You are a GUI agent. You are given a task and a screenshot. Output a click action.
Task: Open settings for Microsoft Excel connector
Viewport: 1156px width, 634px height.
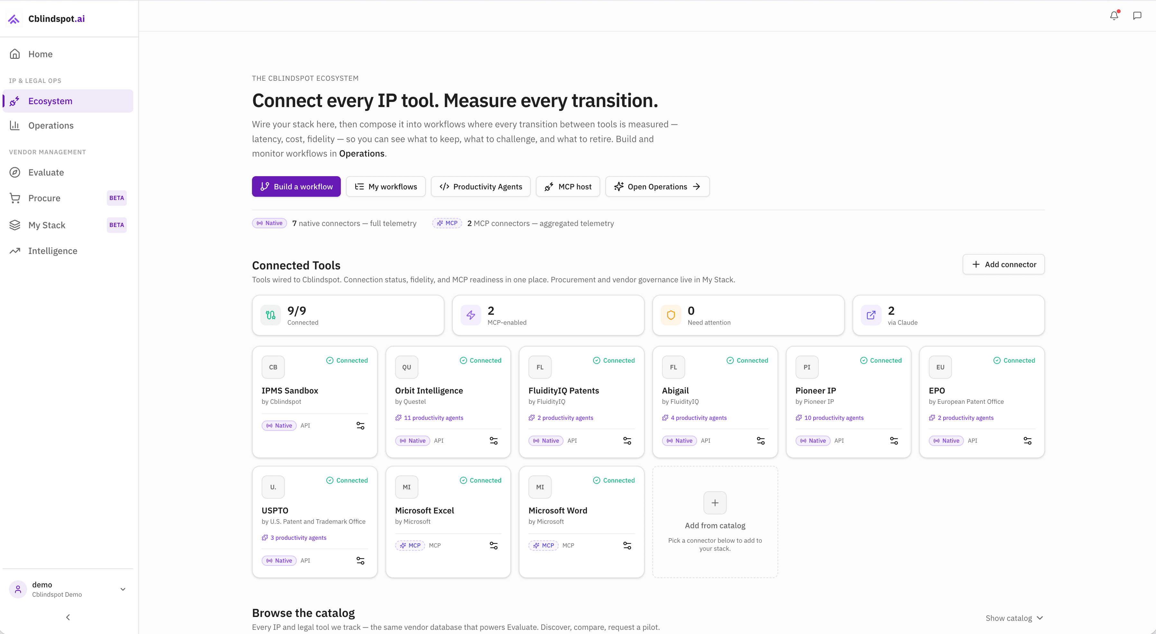pyautogui.click(x=494, y=546)
